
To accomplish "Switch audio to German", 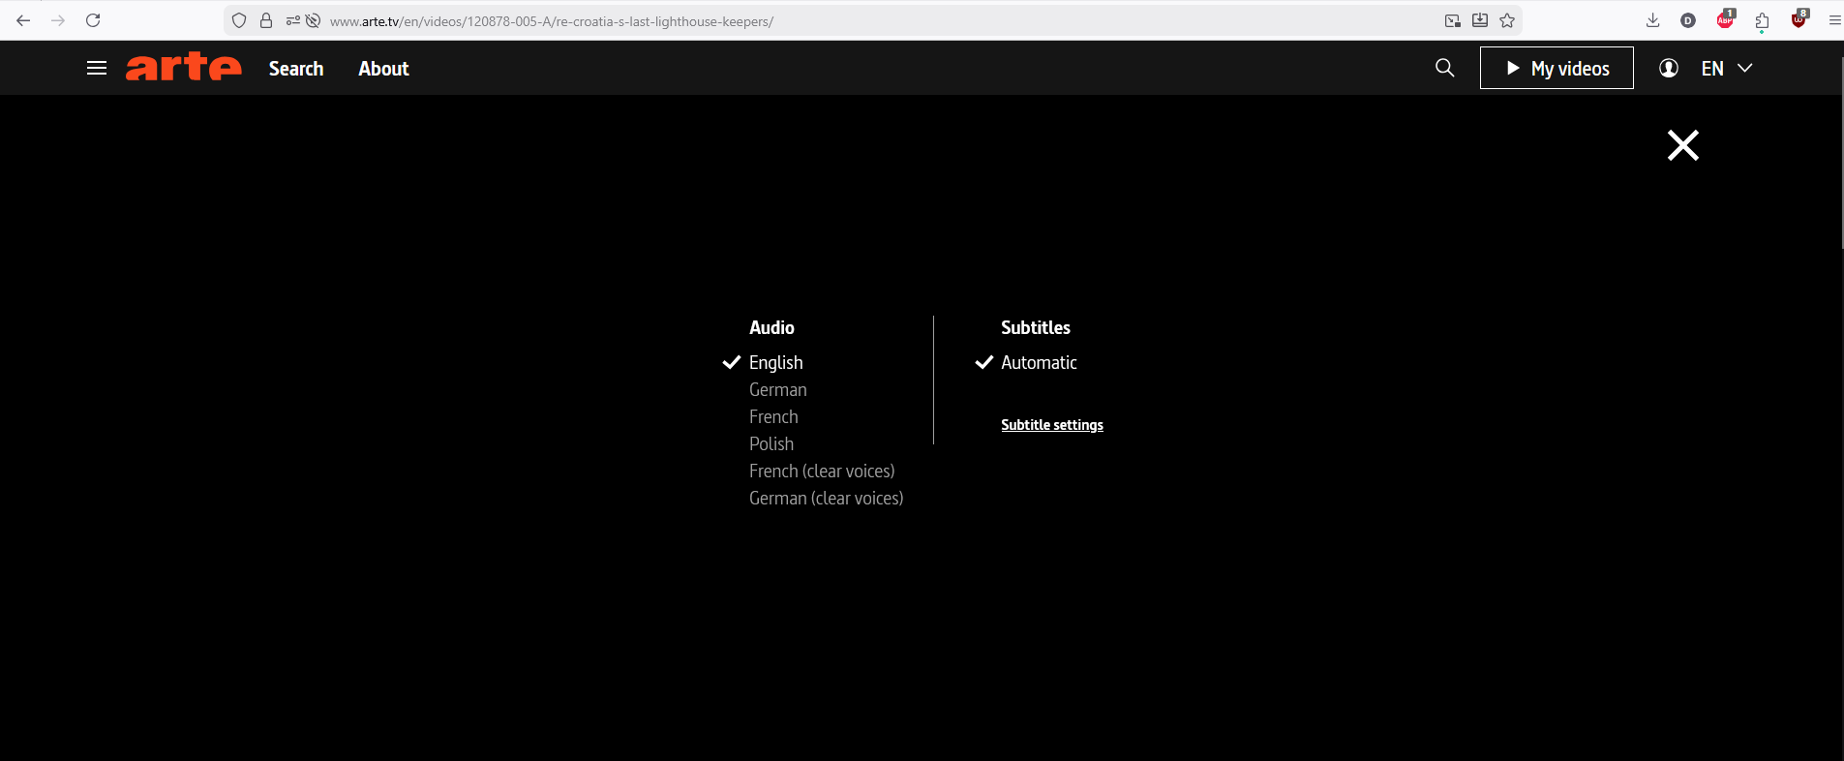I will (777, 389).
